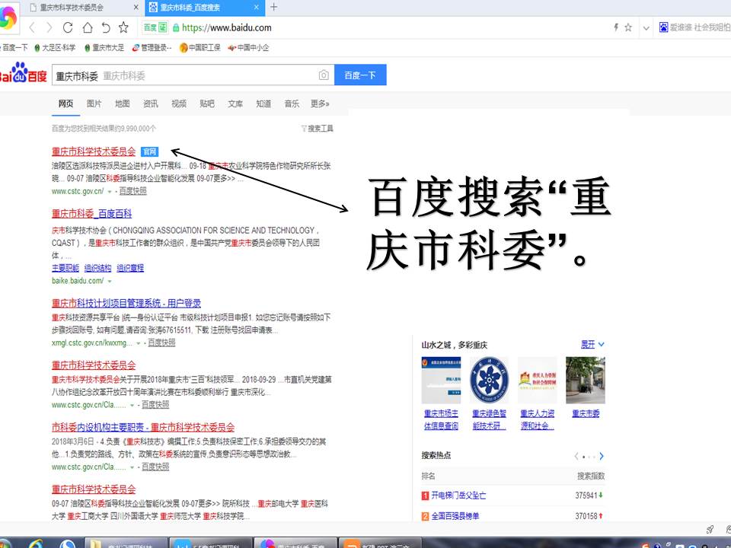Viewport: 731px width, 548px height.
Task: Open 大足区-科学 bookmark
Action: tap(55, 47)
